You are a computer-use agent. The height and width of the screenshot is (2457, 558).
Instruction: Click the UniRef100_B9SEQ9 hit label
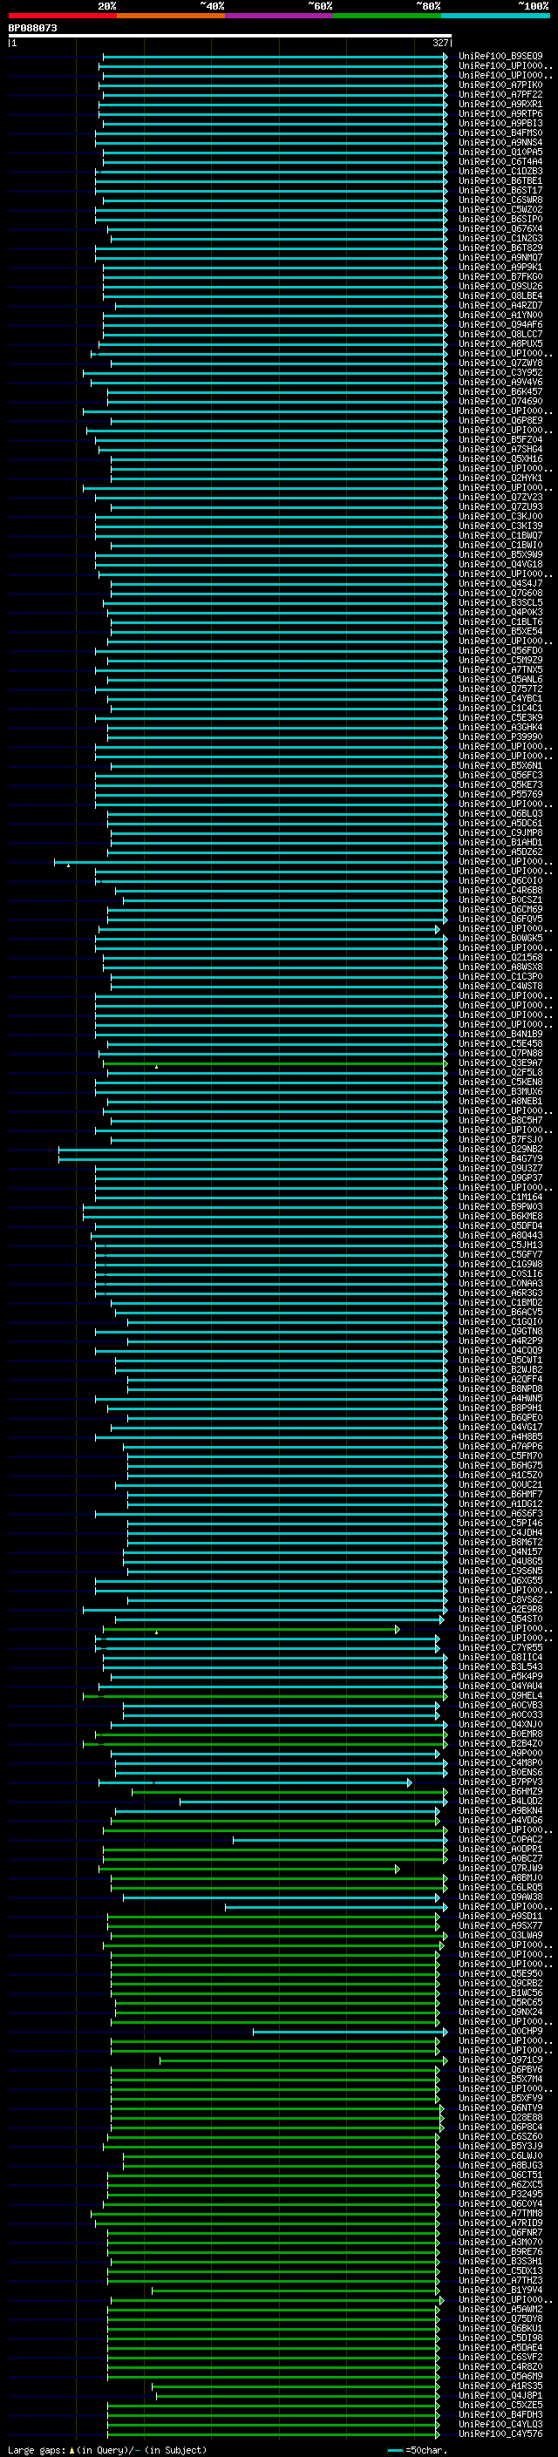[500, 57]
